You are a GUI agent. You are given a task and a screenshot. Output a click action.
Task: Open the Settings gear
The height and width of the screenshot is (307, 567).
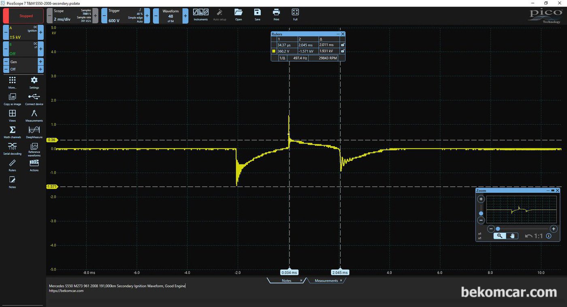[34, 82]
